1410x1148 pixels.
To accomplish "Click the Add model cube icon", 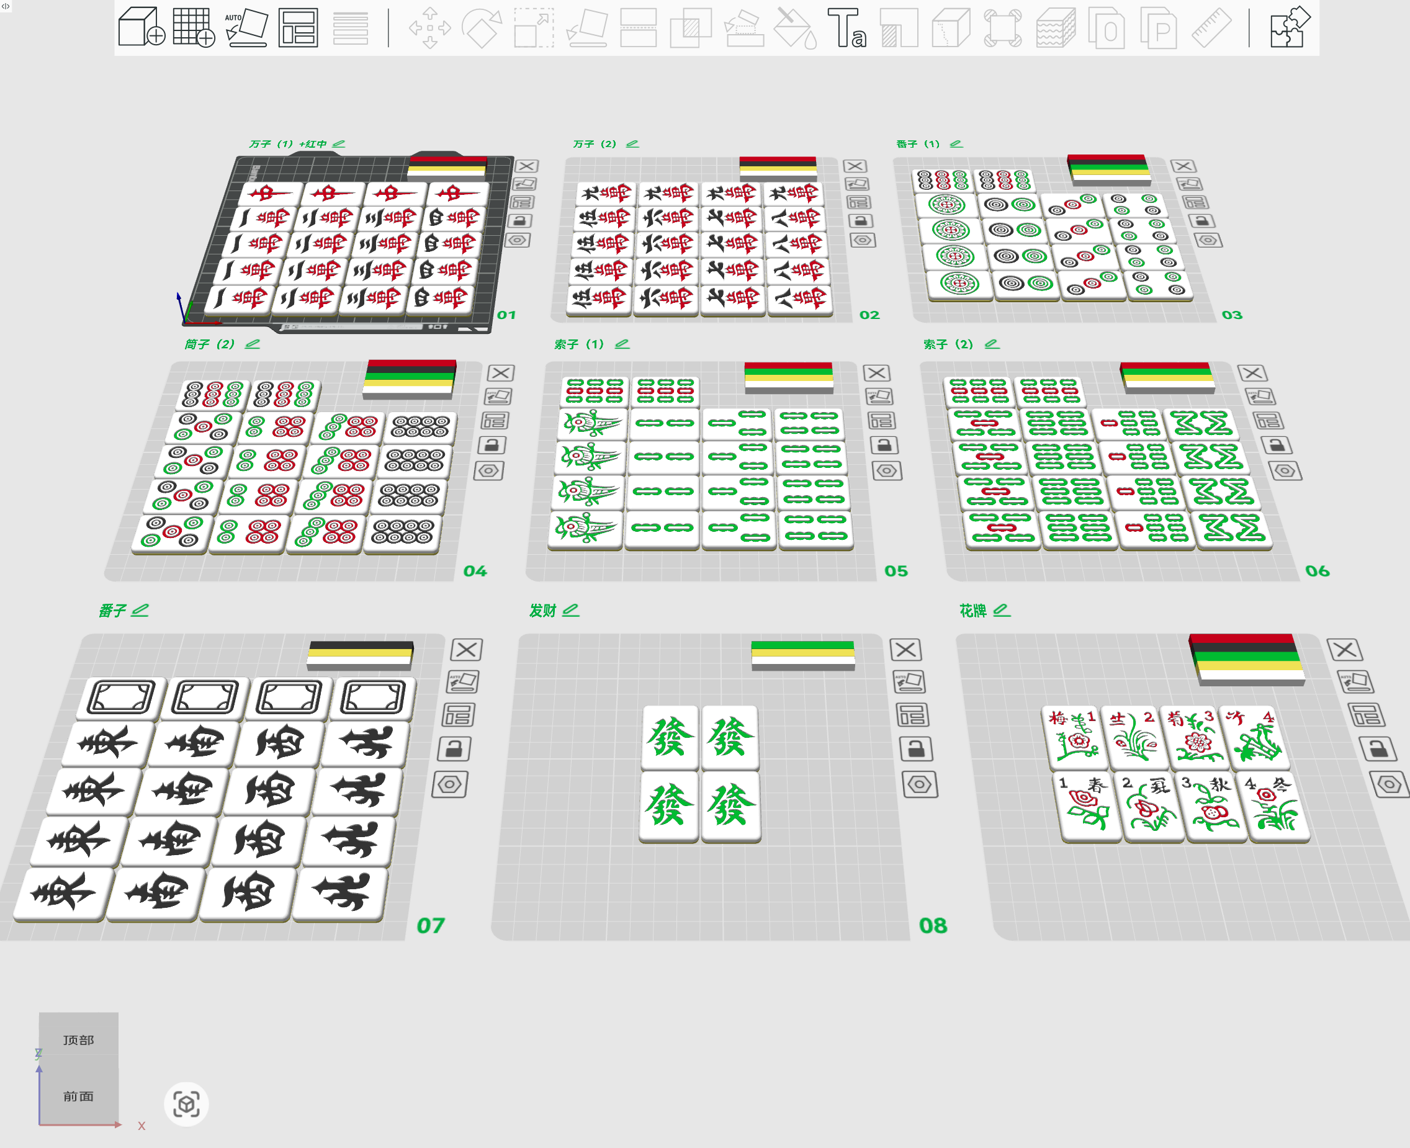I will (141, 27).
